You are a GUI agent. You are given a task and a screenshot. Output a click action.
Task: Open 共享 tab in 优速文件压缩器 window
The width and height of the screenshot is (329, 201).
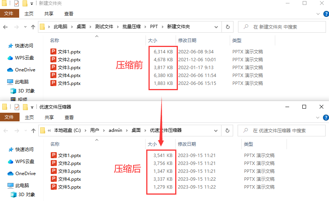pyautogui.click(x=49, y=117)
